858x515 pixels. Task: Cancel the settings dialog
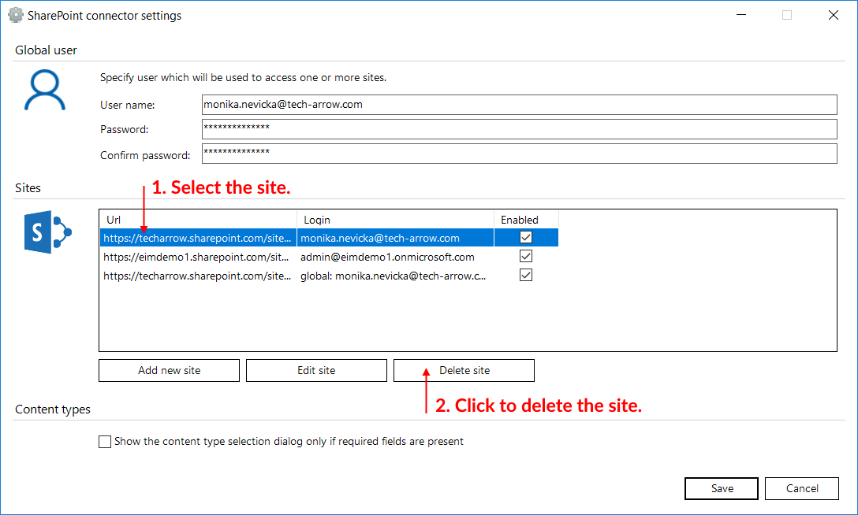802,488
